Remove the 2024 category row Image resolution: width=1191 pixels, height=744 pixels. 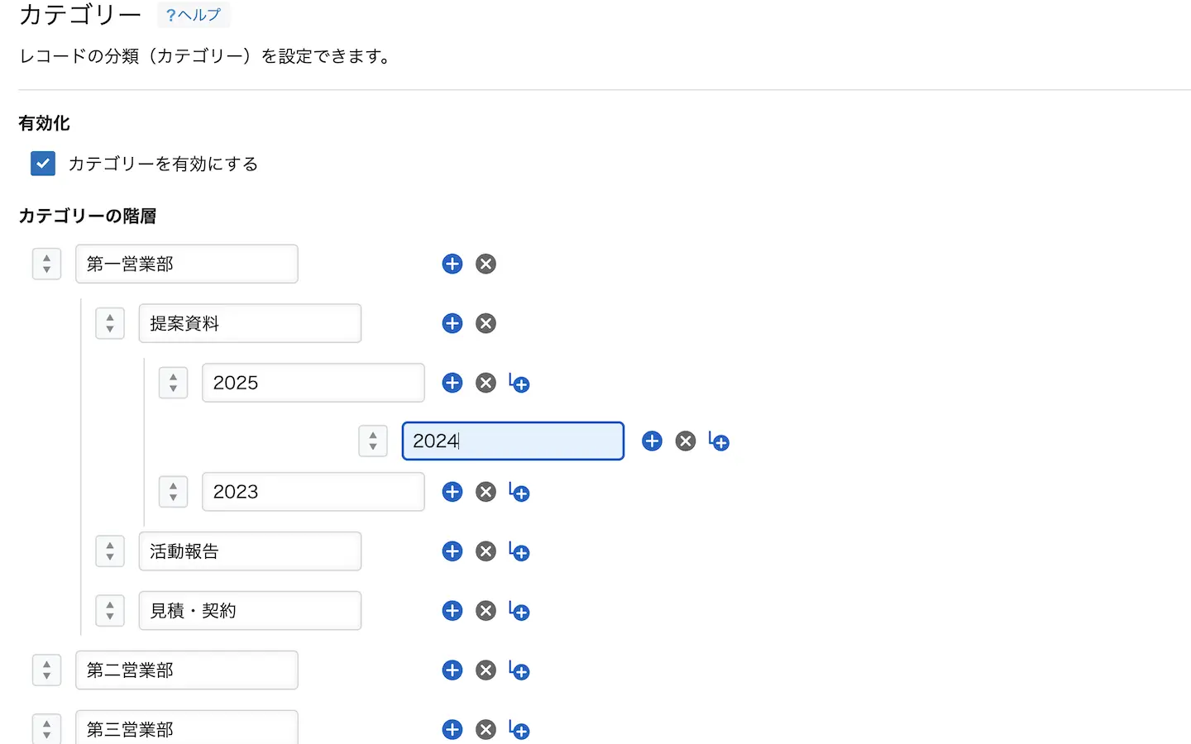click(685, 441)
